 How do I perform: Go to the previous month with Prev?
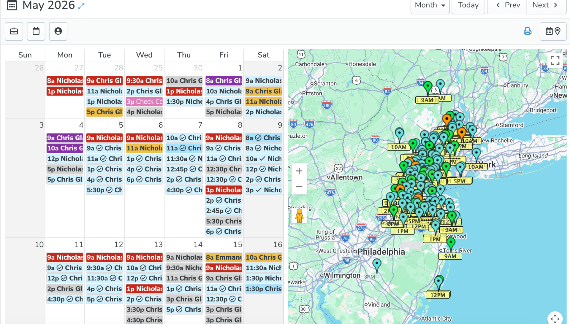click(x=507, y=5)
